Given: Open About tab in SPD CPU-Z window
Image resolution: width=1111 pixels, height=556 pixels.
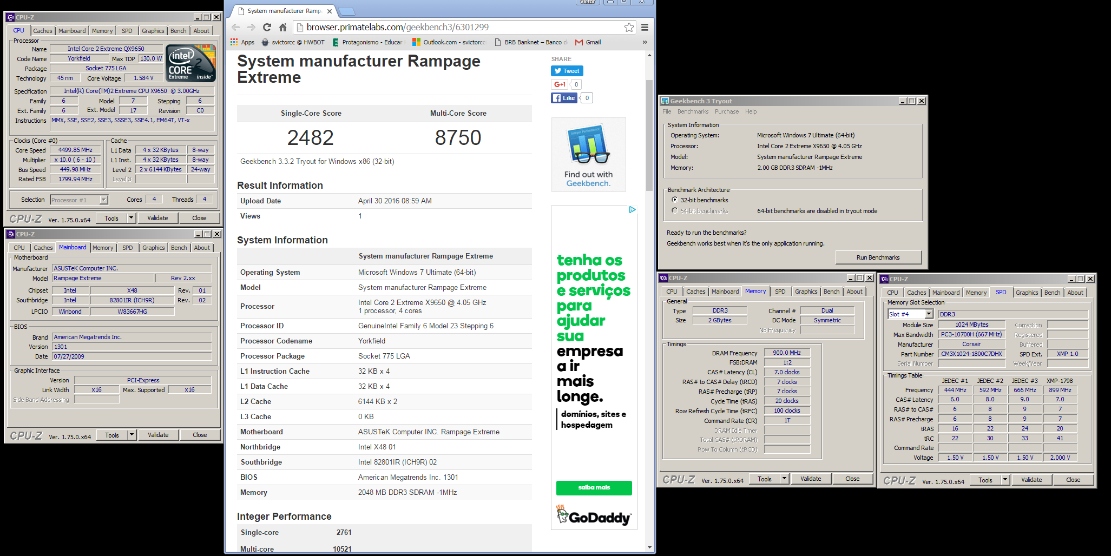Looking at the screenshot, I should point(1075,293).
